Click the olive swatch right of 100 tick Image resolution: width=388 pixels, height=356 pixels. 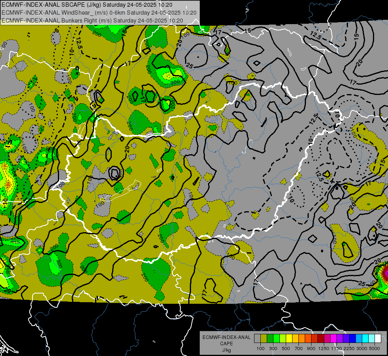click(x=264, y=339)
